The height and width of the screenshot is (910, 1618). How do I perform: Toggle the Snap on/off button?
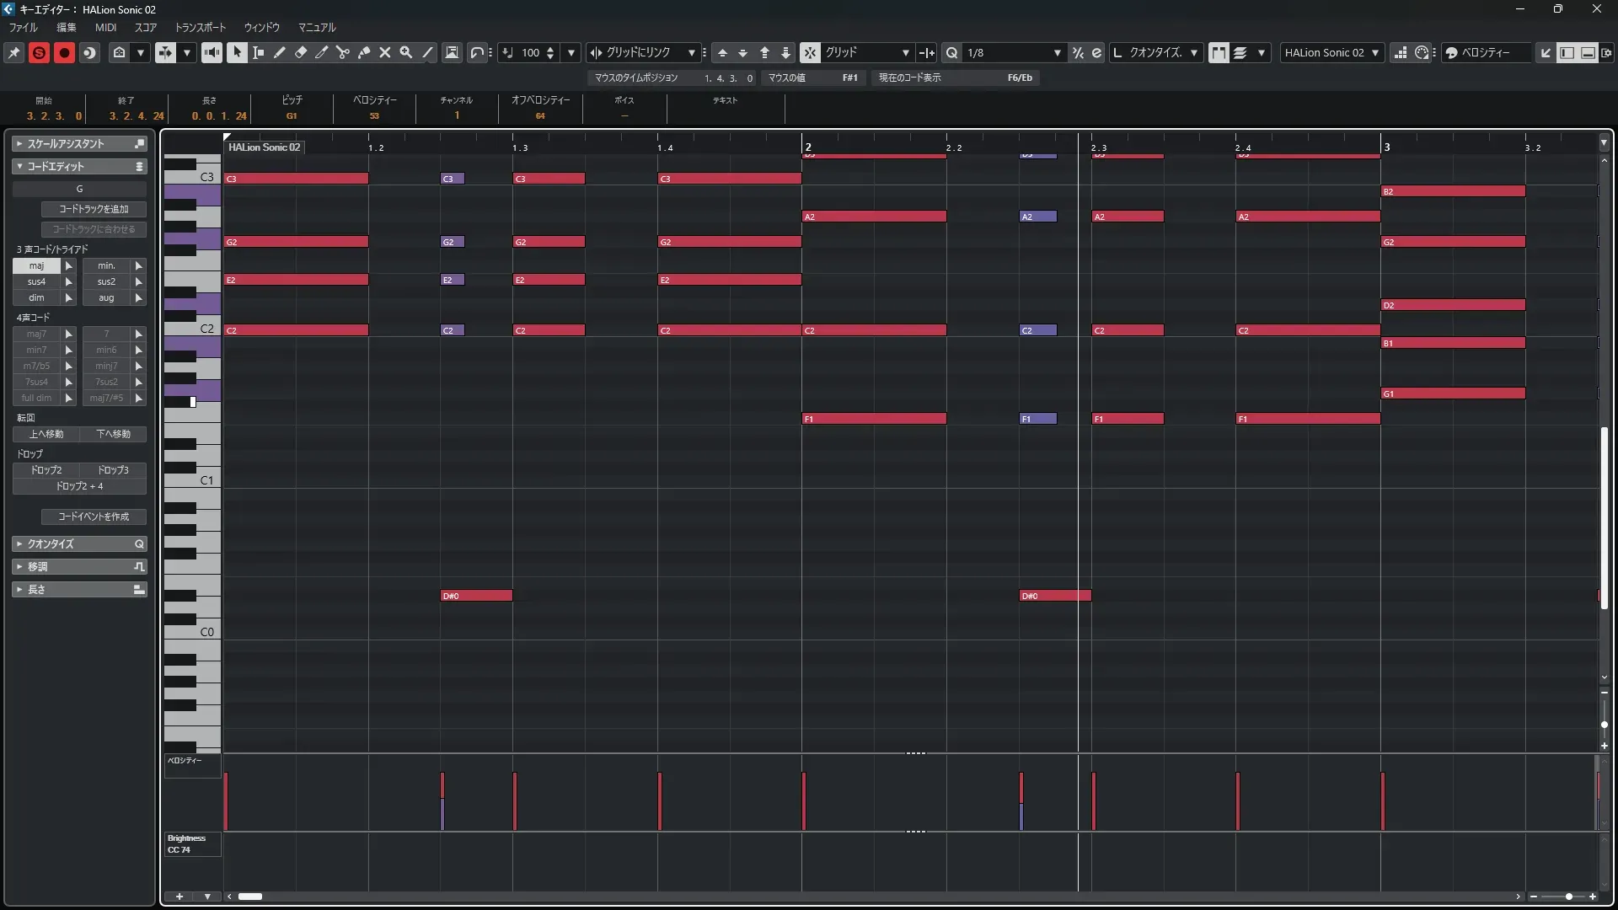[810, 52]
